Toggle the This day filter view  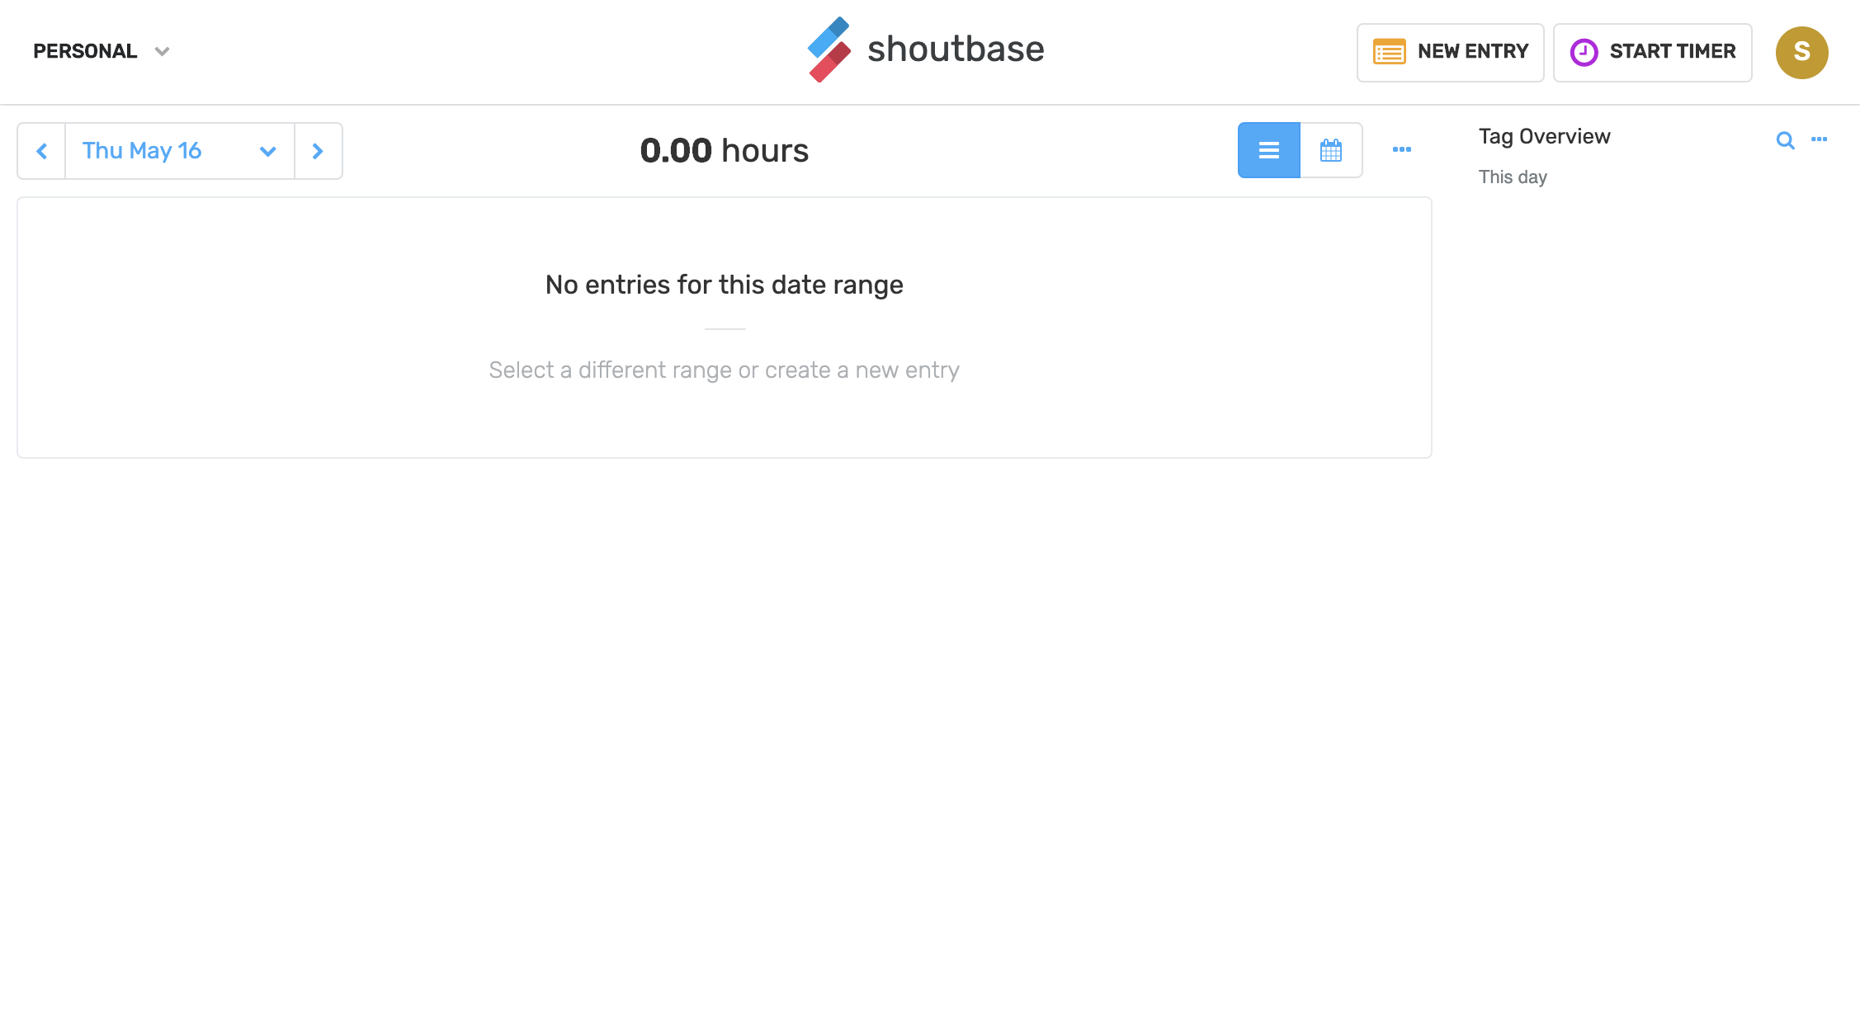(1514, 177)
